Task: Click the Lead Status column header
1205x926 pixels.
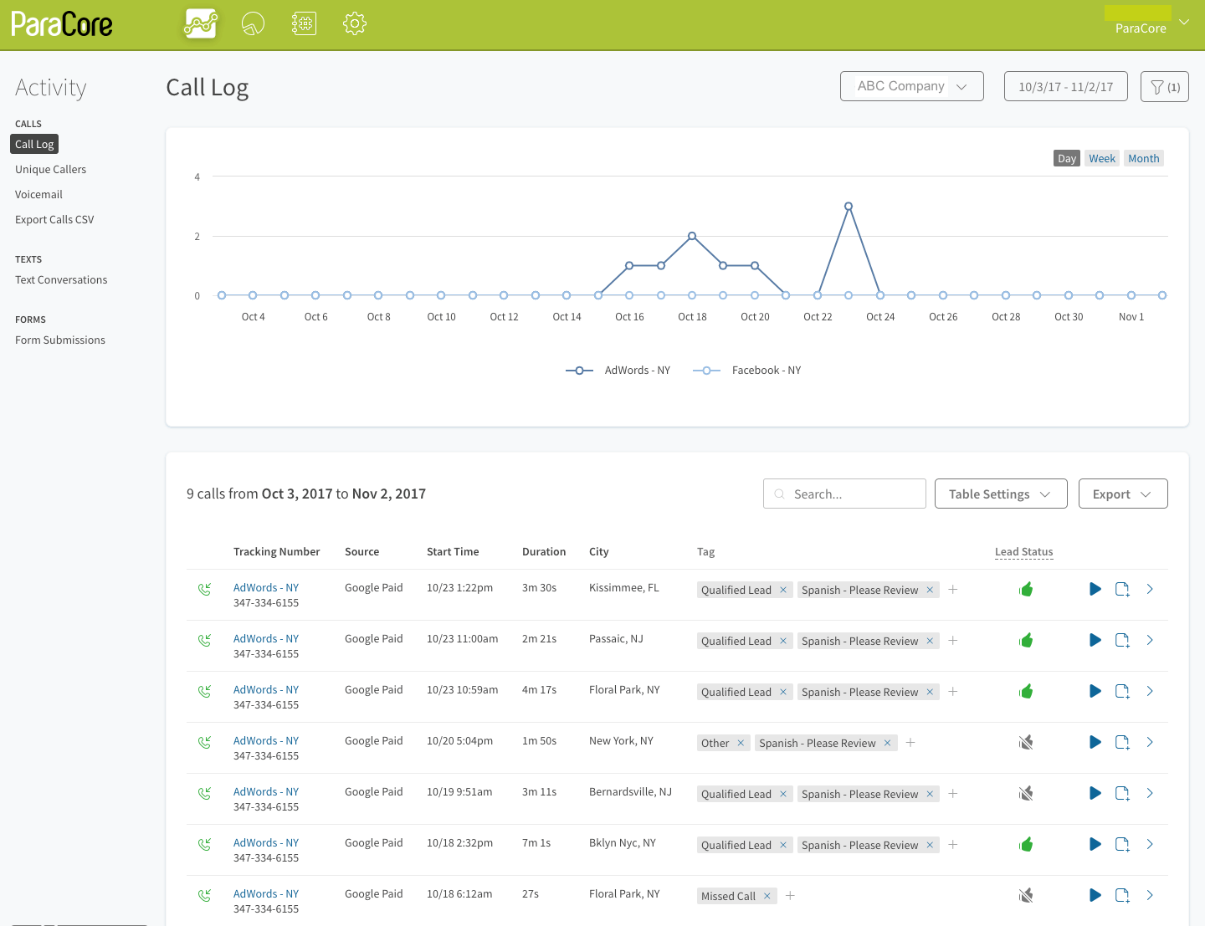Action: [1023, 551]
